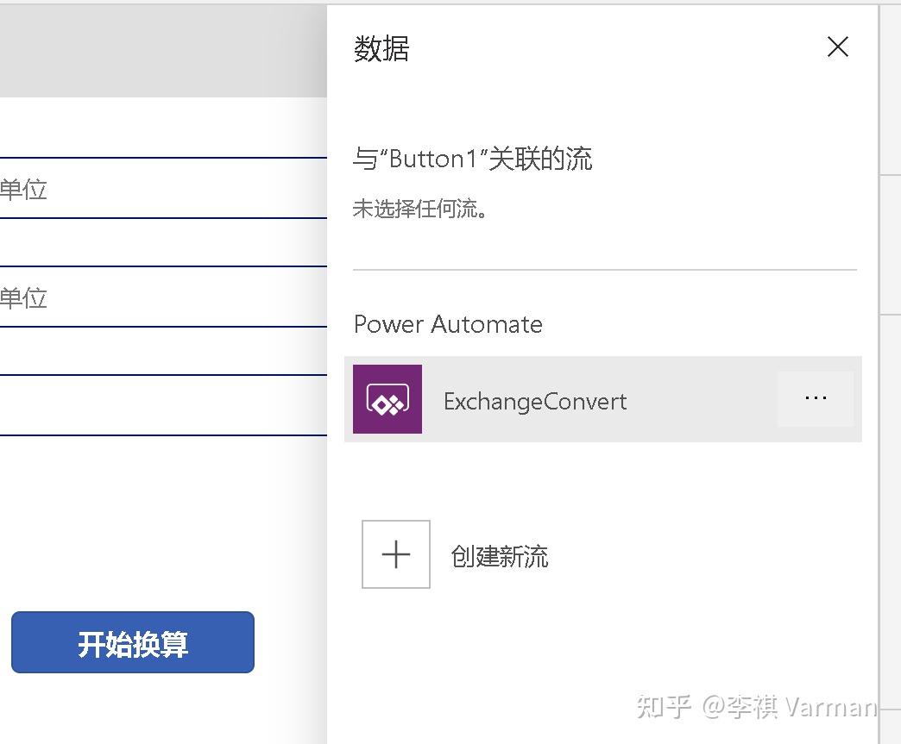Close the 数据 panel with the X icon

coord(836,47)
